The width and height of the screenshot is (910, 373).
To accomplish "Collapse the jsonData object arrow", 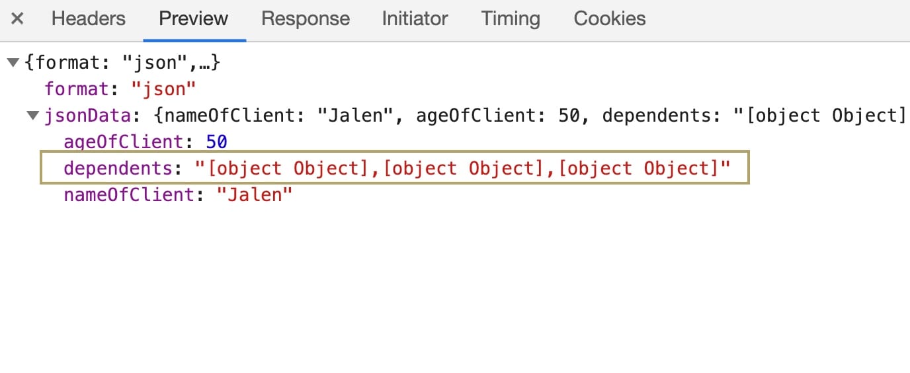I will pyautogui.click(x=32, y=116).
